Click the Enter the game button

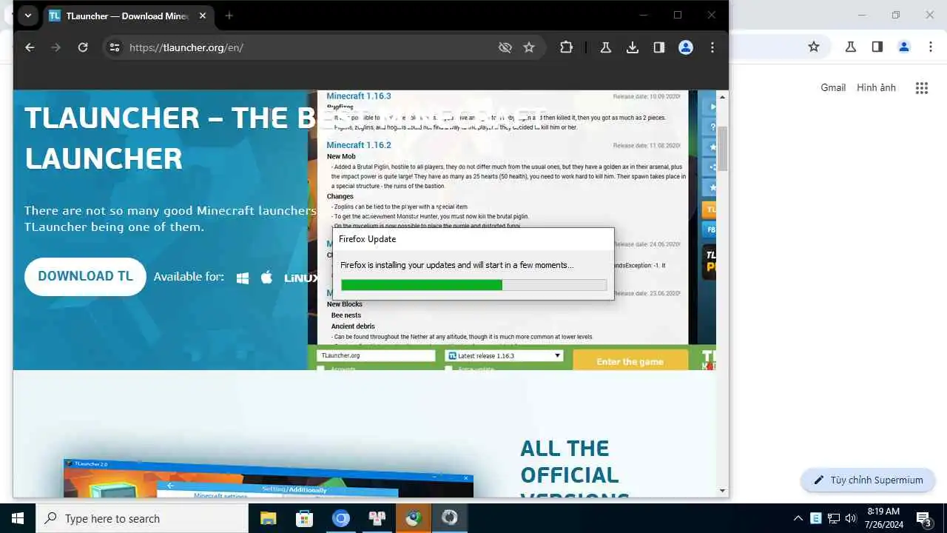click(x=630, y=361)
